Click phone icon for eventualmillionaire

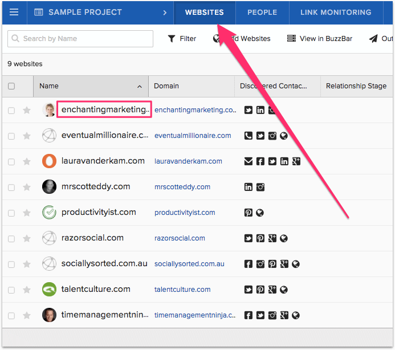[x=249, y=136]
